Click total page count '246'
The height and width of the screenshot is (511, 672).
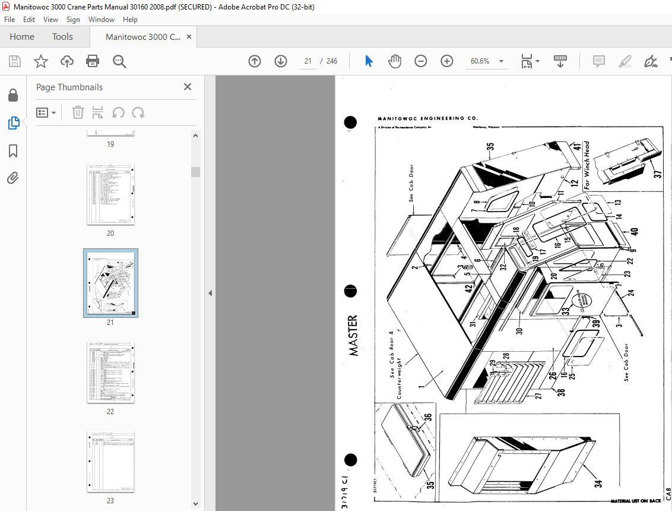click(x=332, y=61)
